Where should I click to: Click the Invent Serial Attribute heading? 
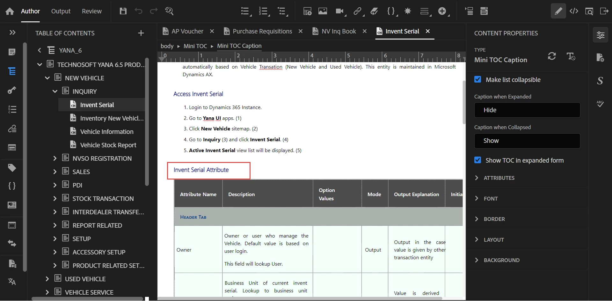[x=201, y=170]
